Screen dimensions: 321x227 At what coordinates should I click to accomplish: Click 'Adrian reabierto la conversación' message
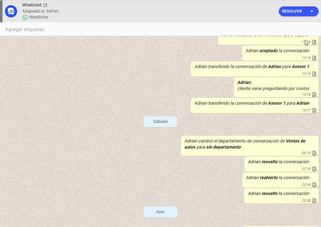pos(280,180)
